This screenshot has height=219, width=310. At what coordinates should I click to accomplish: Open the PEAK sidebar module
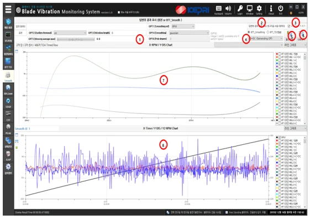[x=8, y=129]
